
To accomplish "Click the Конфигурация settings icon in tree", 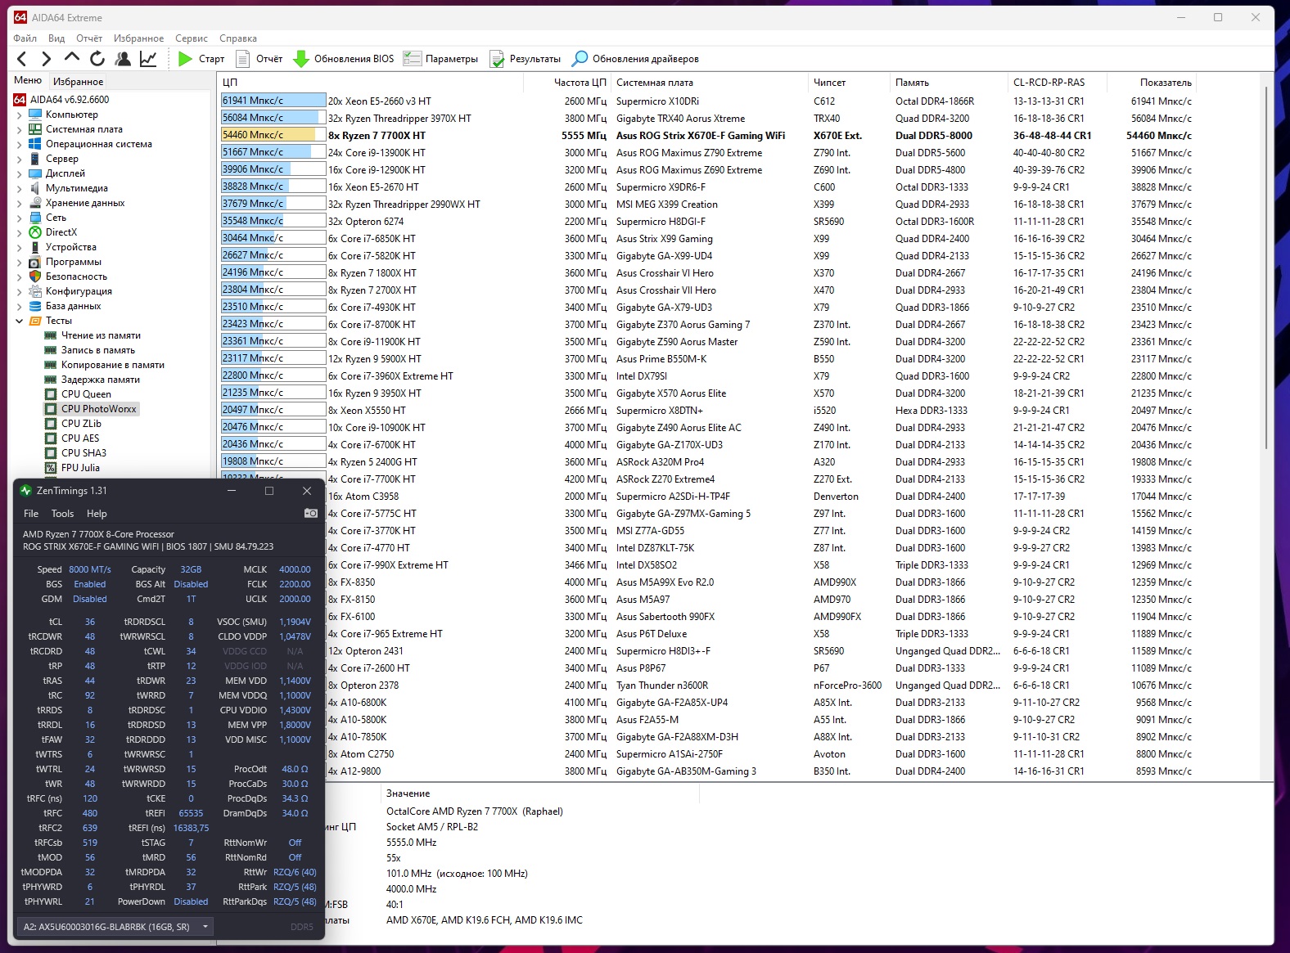I will pyautogui.click(x=35, y=291).
